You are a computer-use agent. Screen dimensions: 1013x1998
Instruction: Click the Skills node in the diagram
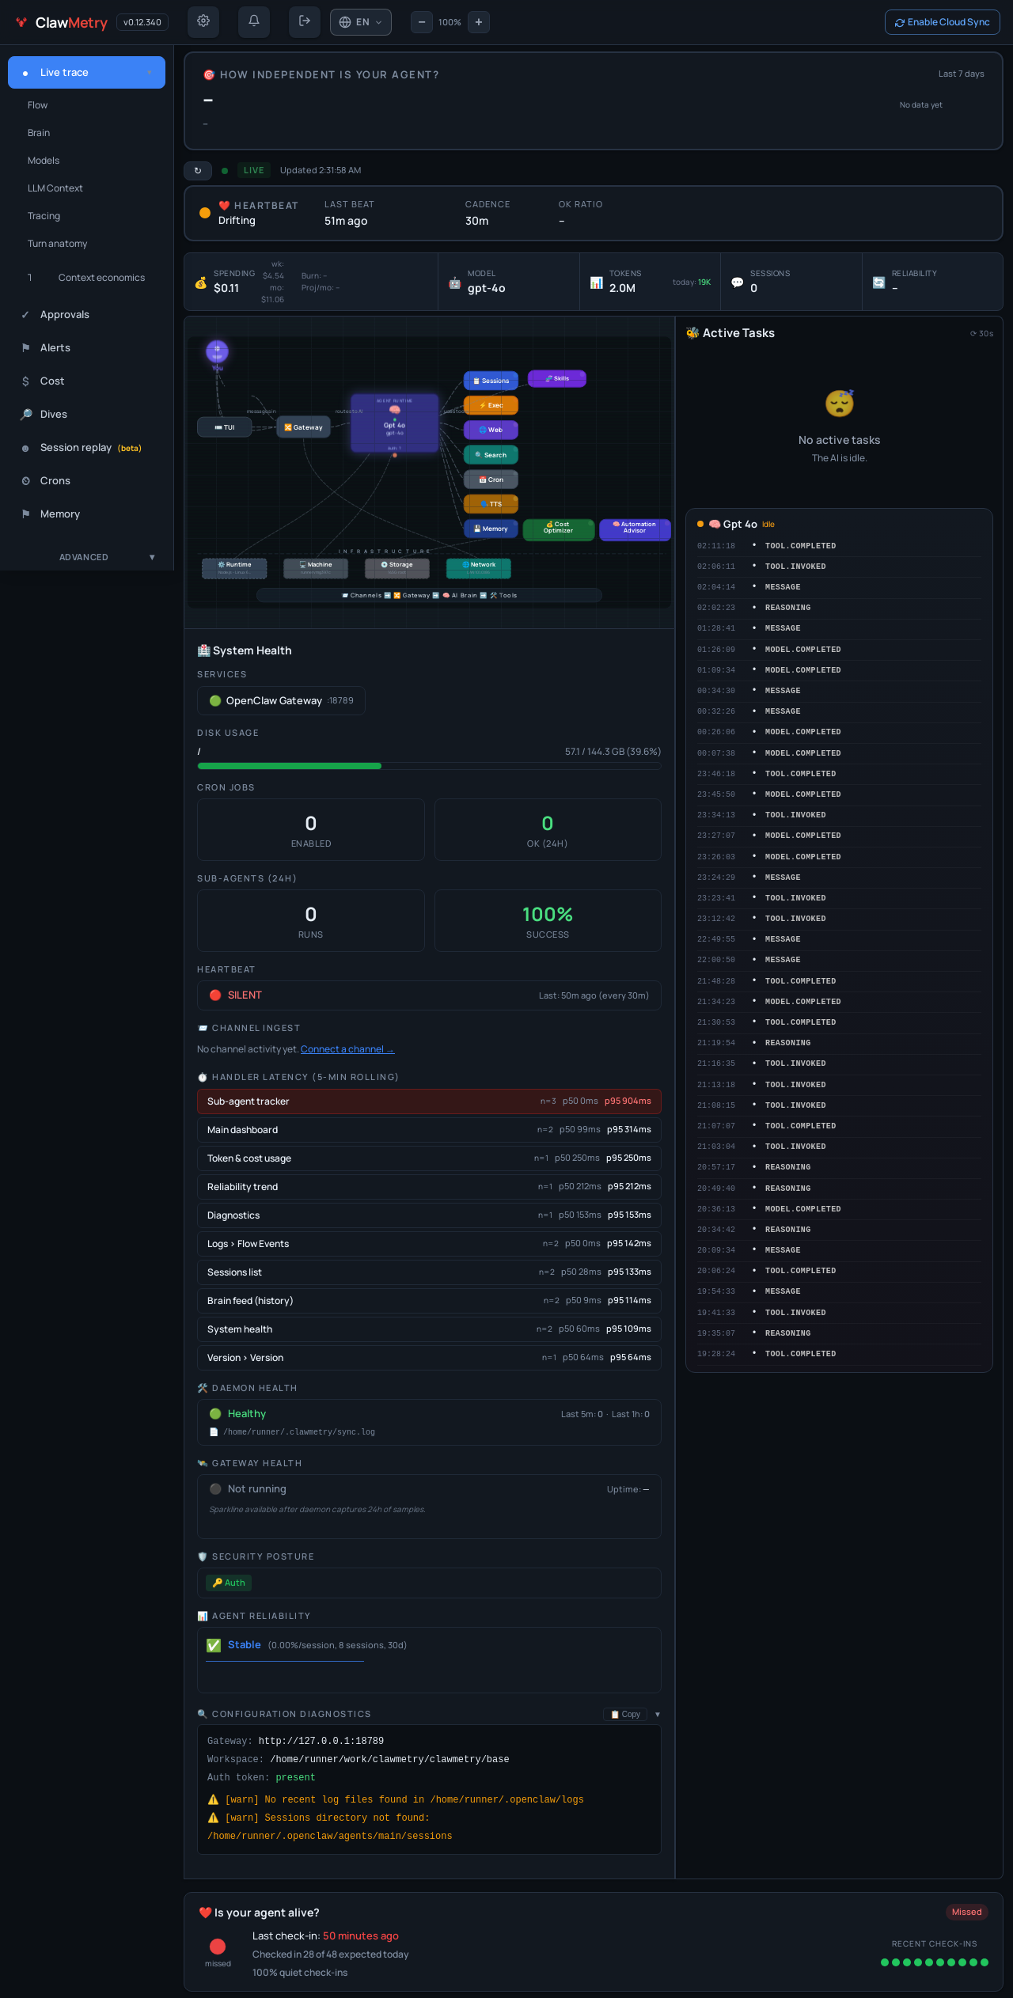557,378
